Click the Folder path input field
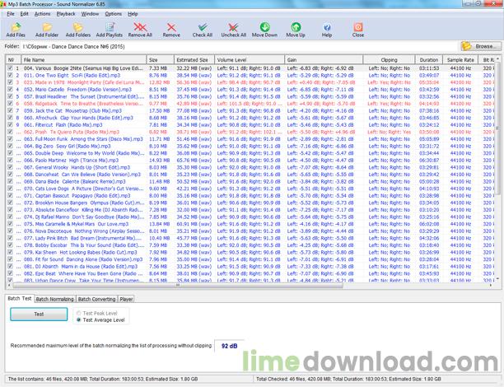This screenshot has height=387, width=504. [x=240, y=47]
